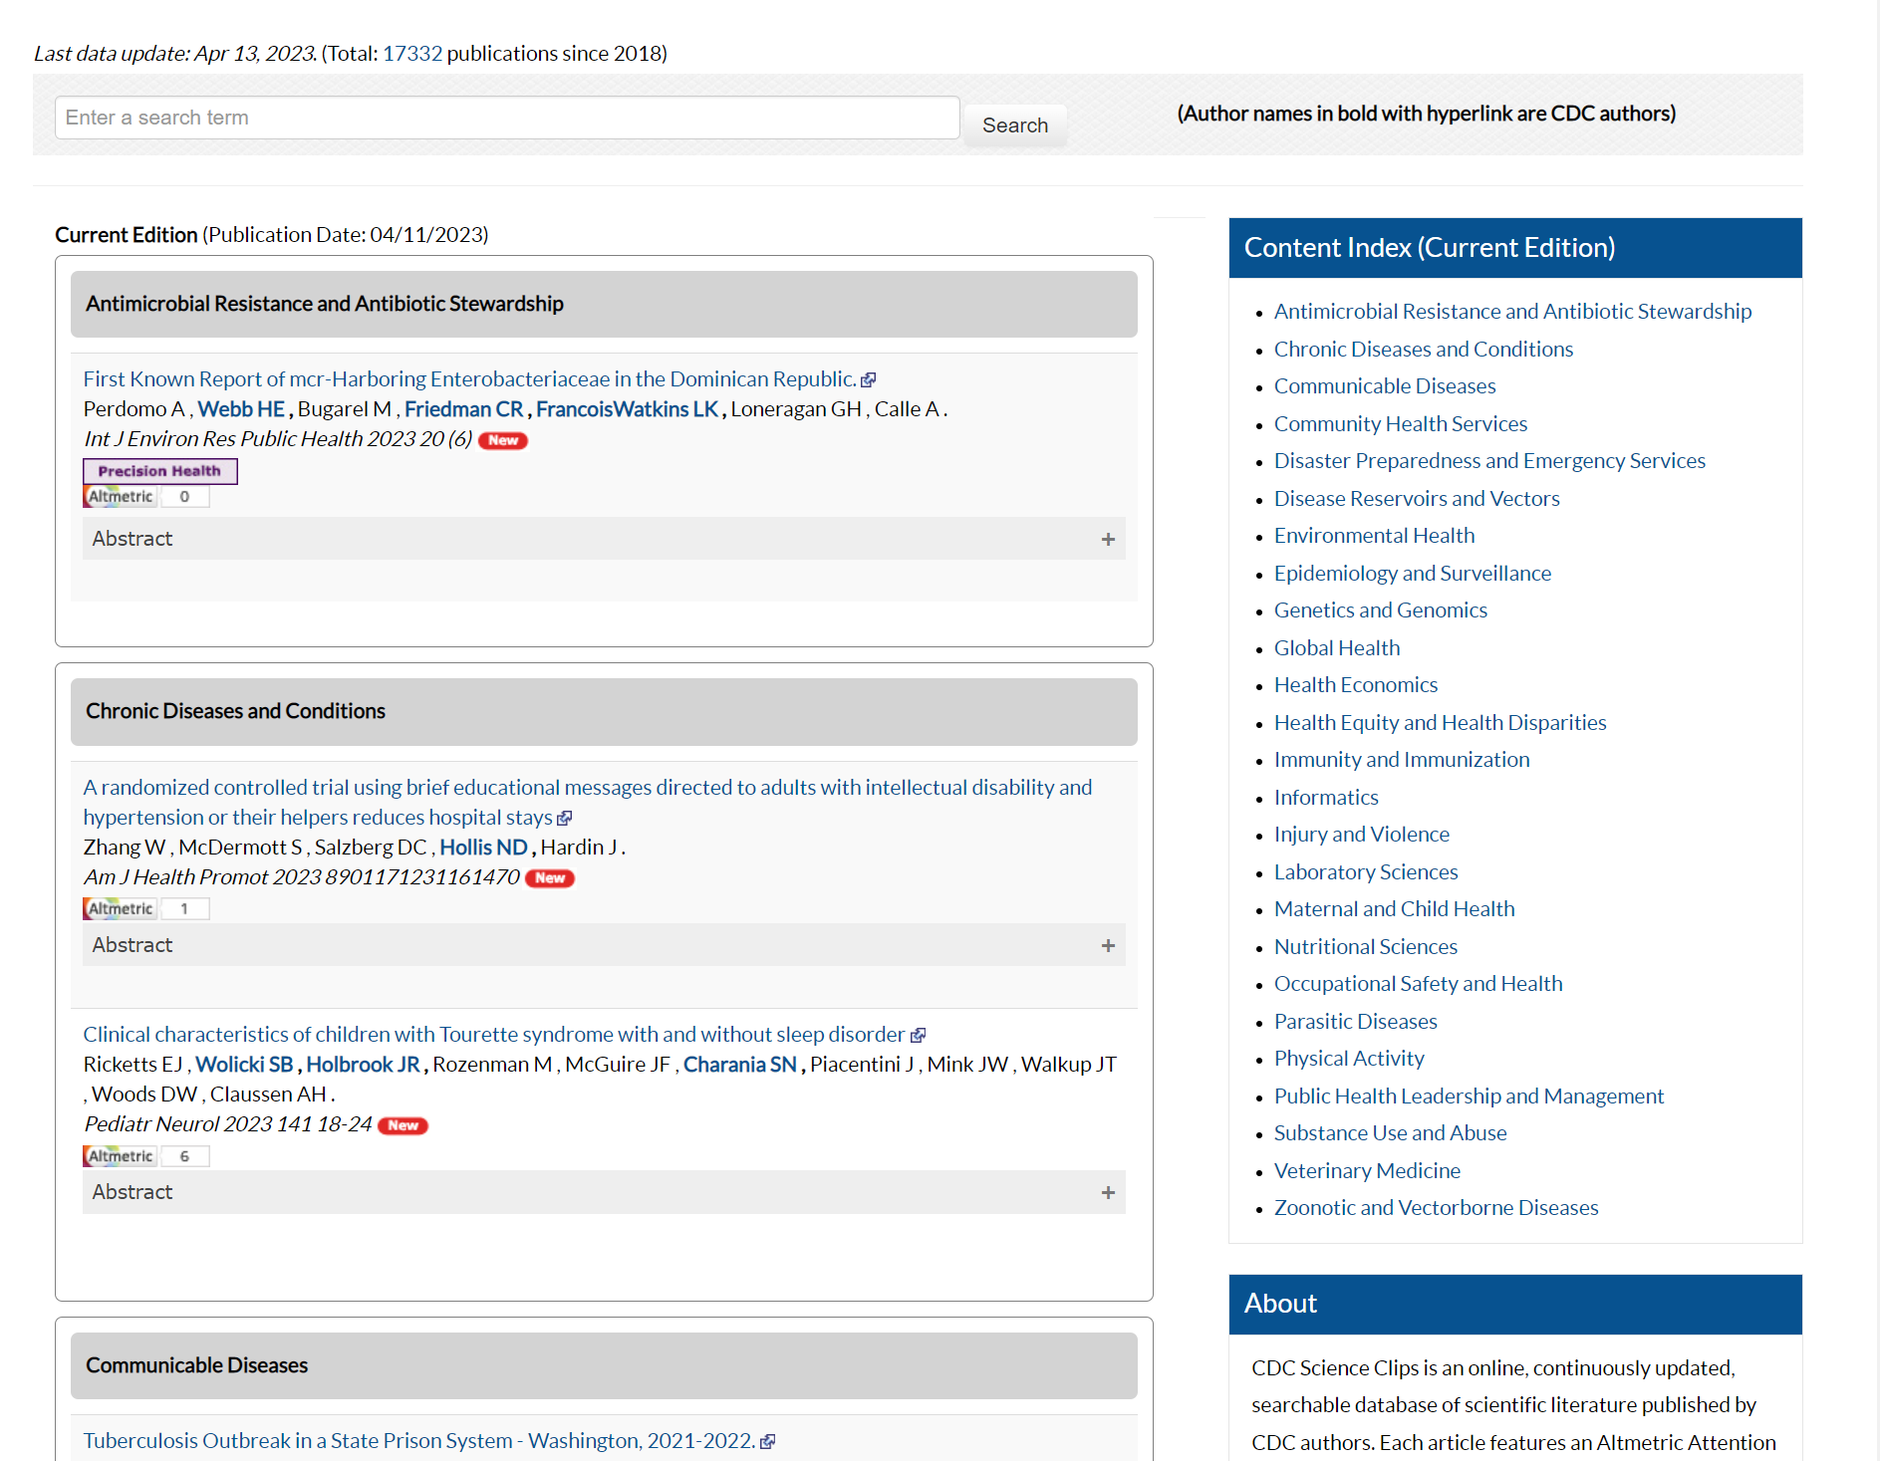The height and width of the screenshot is (1461, 1880).
Task: Go to Zoonotic and Vectorborne Diseases section
Action: tap(1436, 1208)
